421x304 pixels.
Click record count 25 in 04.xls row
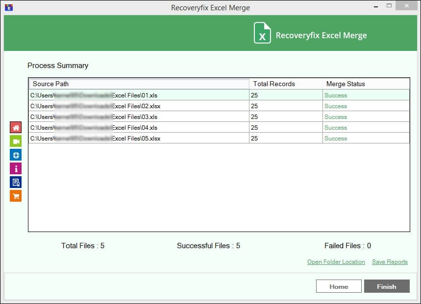click(254, 127)
